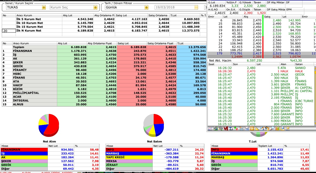
Task: Click the green-background people group icon
Action: tap(216, 129)
